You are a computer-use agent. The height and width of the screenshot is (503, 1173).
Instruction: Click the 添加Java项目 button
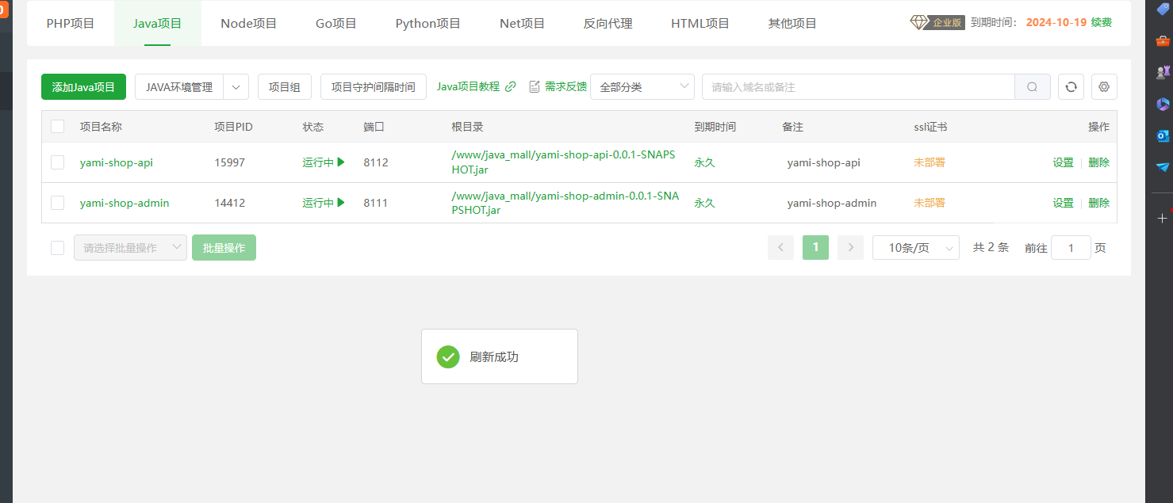[83, 86]
